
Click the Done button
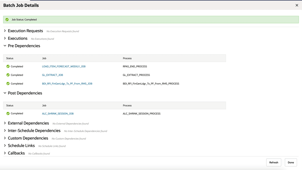[291, 162]
